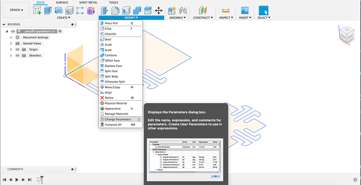Click the Fillet toolbar icon
361x185 pixels.
pyautogui.click(x=115, y=11)
